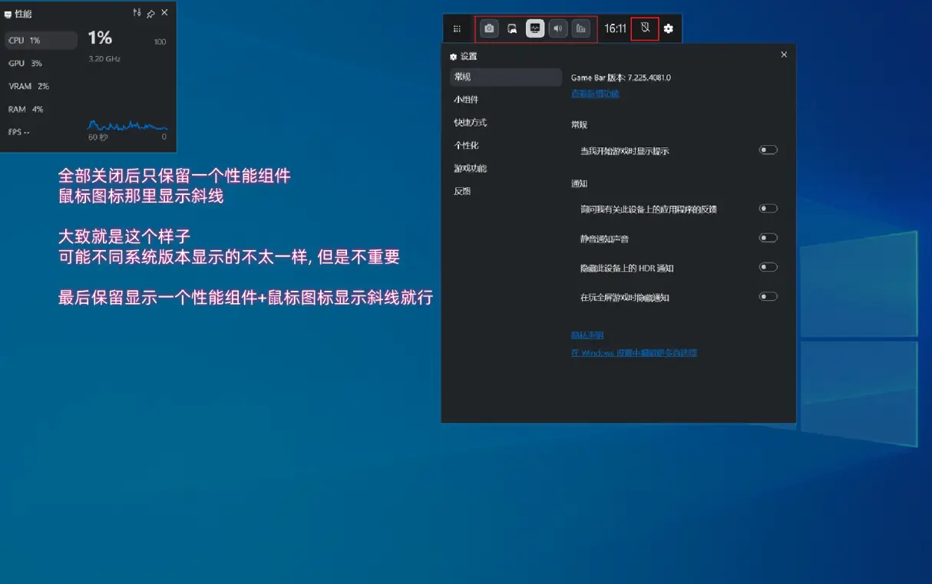
Task: Open the 隐私声明 link
Action: coord(587,335)
